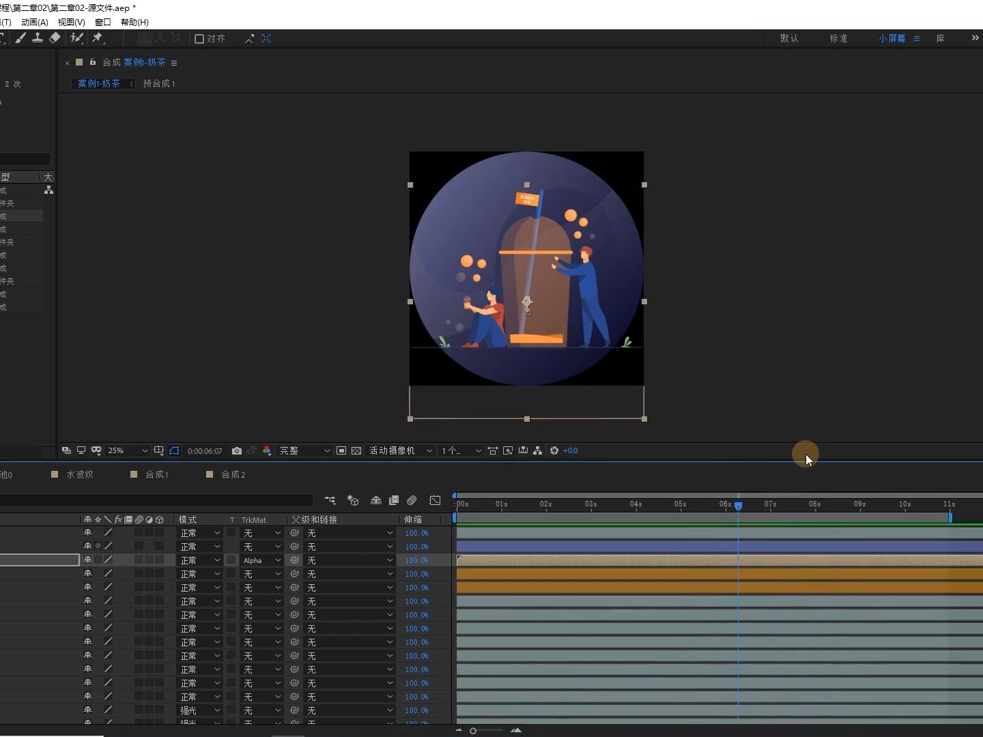
Task: Click the 预合成1 breadcrumb link
Action: coord(159,83)
